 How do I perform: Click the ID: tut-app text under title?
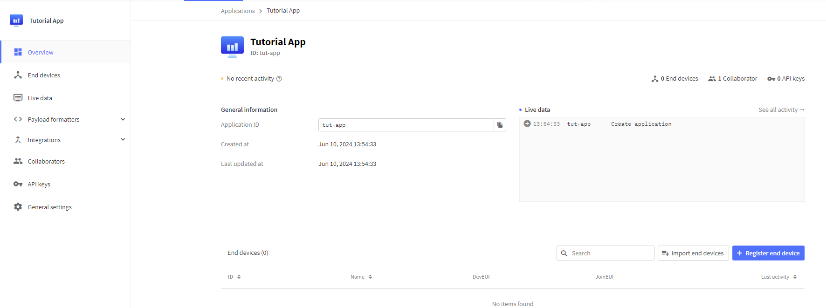[x=265, y=53]
